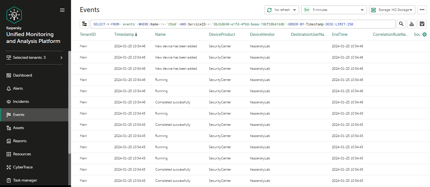The width and height of the screenshot is (430, 187).
Task: Click the DeviceVendor column header
Action: click(262, 34)
